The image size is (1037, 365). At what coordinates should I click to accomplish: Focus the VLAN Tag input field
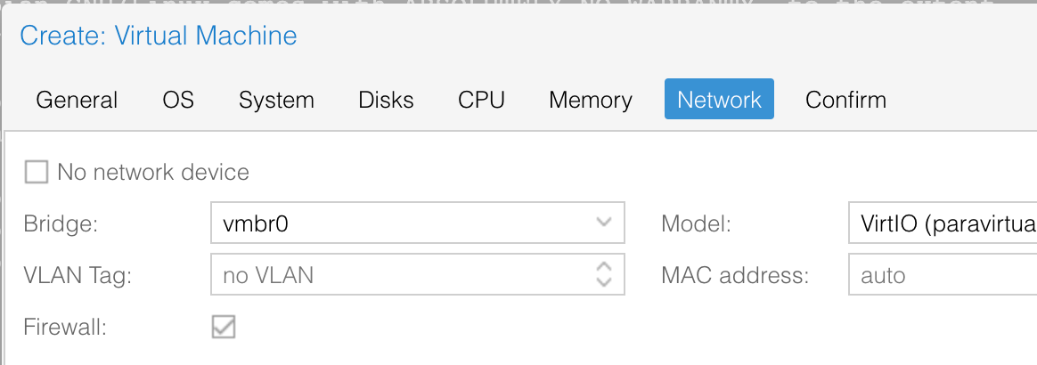click(401, 274)
